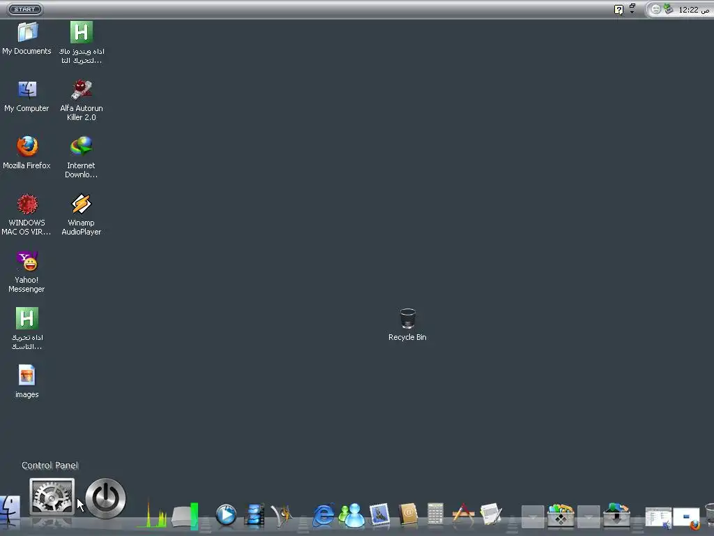Click the 'Mozilla Firefox' label text
Screen dimensions: 714x536
[27, 165]
